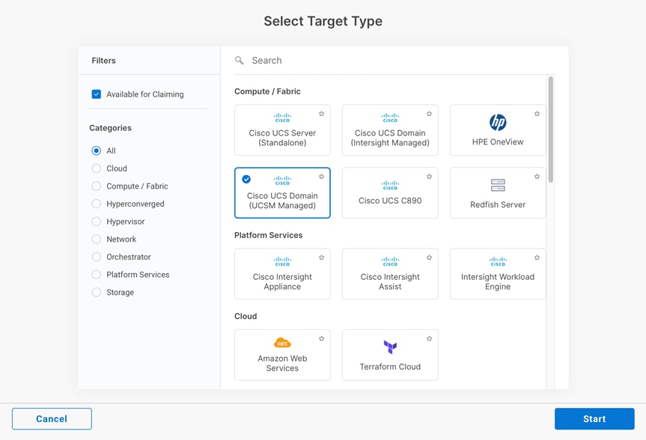This screenshot has width=646, height=440.
Task: Click Cisco logo on UCS C890 card
Action: (x=390, y=186)
